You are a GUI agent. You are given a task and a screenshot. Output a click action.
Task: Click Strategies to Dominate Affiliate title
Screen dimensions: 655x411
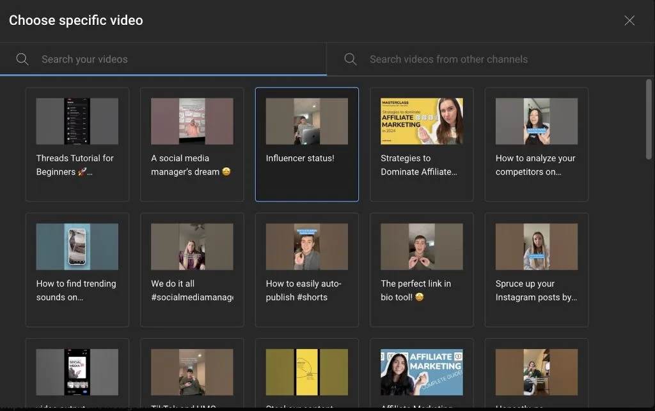point(419,165)
